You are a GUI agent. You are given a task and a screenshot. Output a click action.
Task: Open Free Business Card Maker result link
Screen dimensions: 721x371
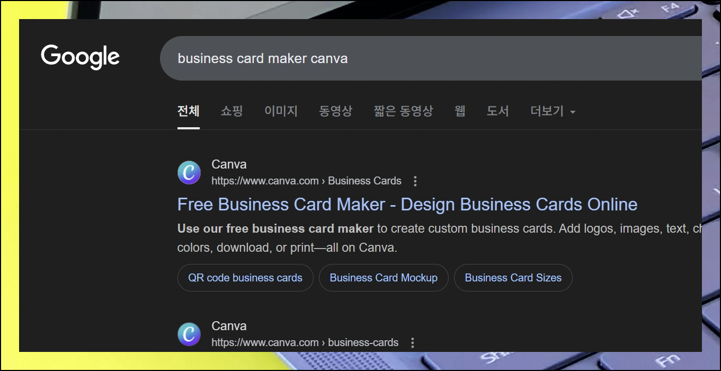[407, 205]
